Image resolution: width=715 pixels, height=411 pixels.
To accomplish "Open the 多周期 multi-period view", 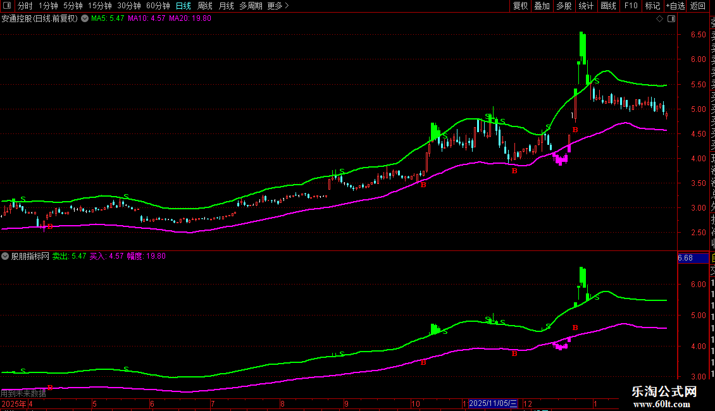I will (x=251, y=6).
